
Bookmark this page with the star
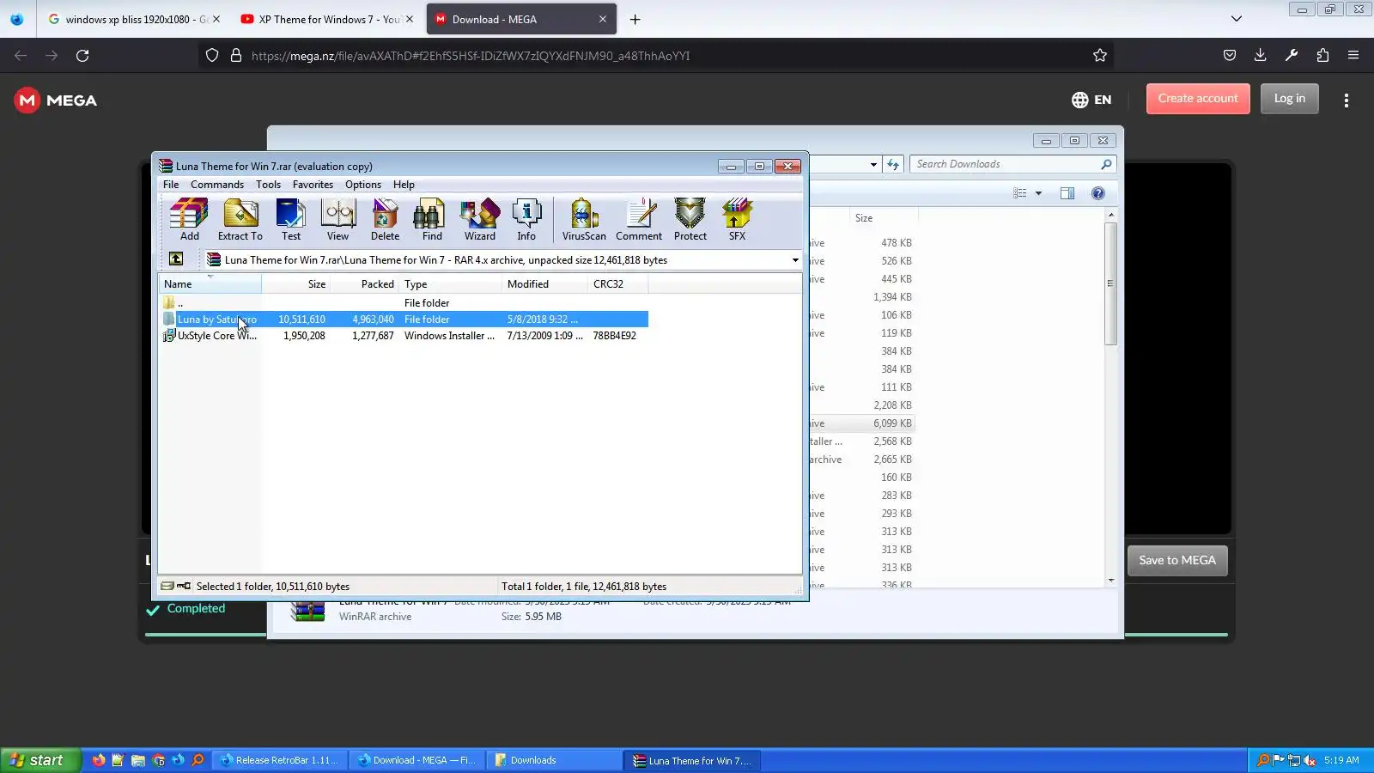click(x=1100, y=56)
